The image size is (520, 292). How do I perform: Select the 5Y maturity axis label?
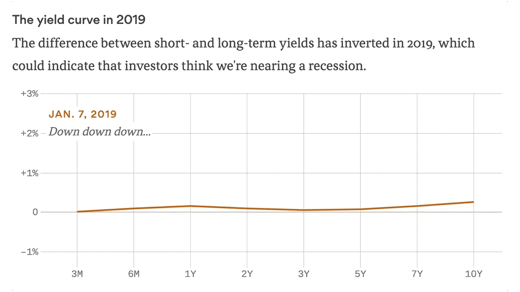[360, 274]
